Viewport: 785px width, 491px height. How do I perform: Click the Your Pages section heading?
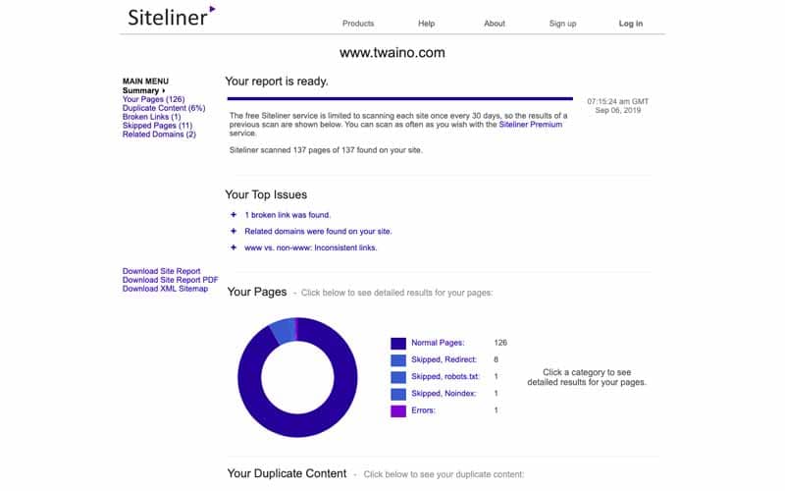coord(257,292)
